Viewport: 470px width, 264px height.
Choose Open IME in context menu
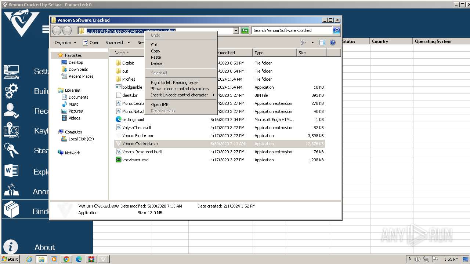(x=160, y=104)
